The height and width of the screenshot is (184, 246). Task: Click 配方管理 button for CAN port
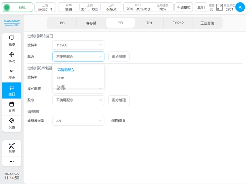click(119, 100)
